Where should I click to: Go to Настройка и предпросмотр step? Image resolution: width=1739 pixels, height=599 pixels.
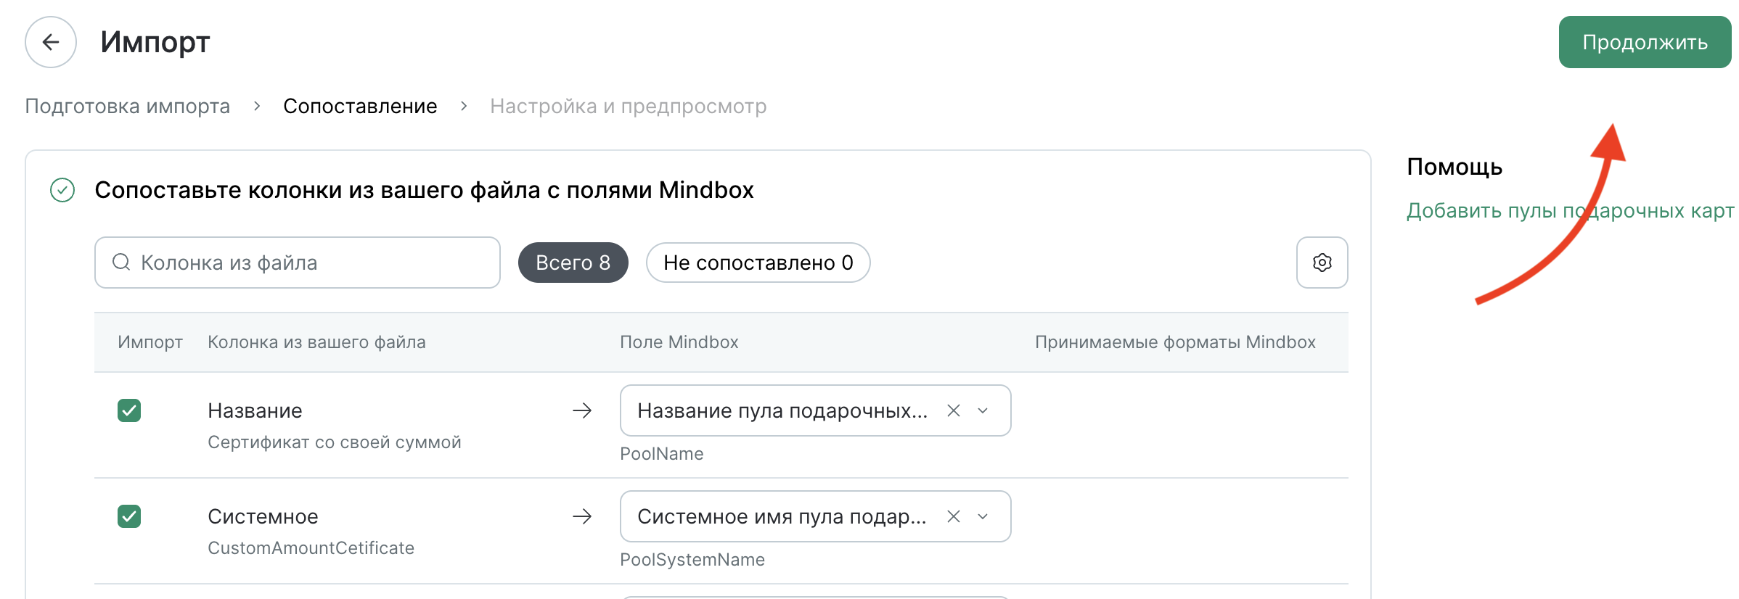tap(628, 106)
